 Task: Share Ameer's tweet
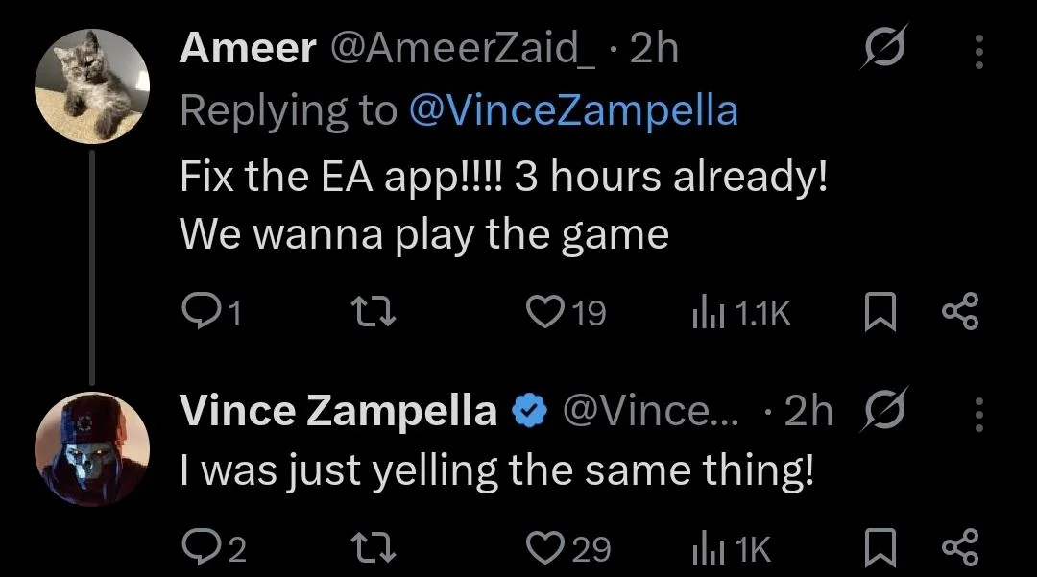point(960,313)
